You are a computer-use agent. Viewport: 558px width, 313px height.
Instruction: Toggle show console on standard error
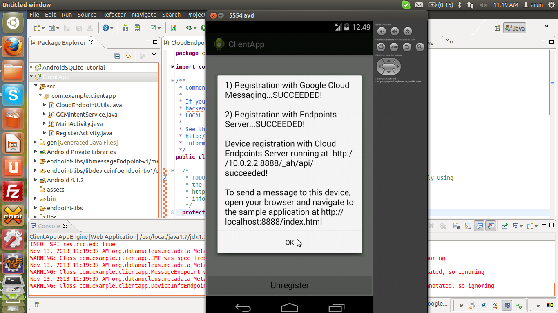[x=491, y=225]
